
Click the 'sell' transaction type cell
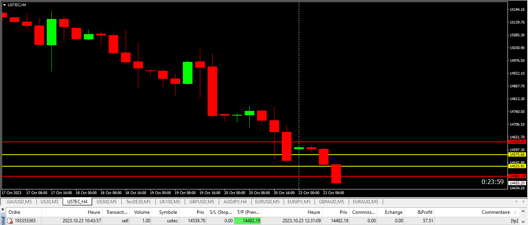pos(124,221)
